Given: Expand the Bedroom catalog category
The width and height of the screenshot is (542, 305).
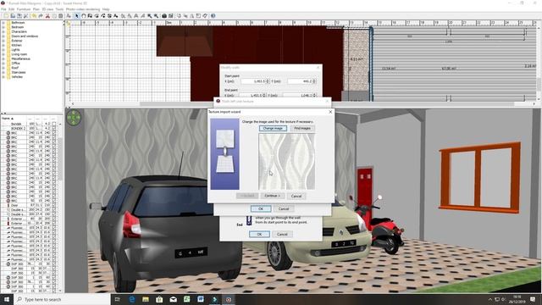Looking at the screenshot, I should click(x=3, y=27).
